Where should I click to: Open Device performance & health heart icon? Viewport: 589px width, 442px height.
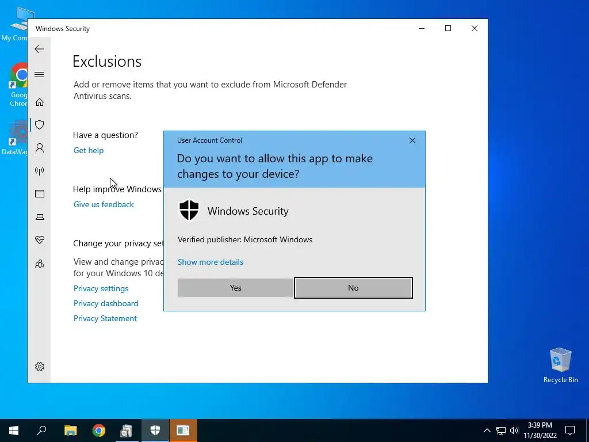click(40, 240)
